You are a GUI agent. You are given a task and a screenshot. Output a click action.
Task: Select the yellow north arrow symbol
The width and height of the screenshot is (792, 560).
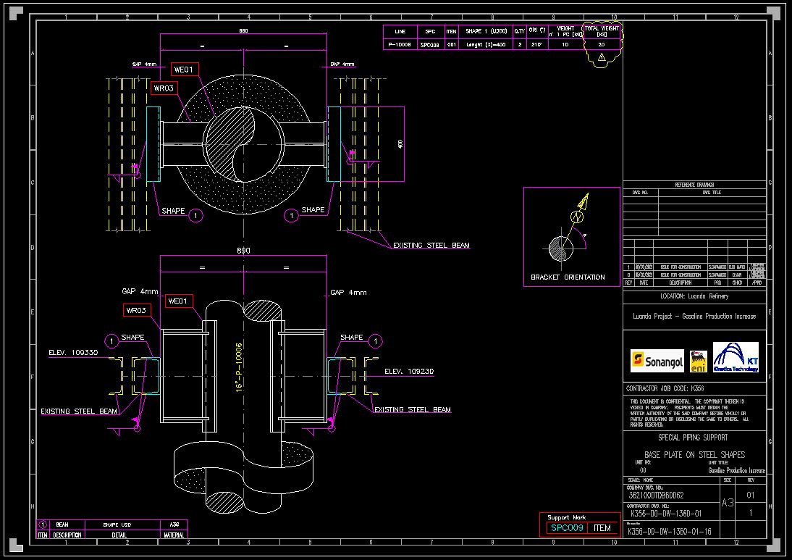(x=581, y=209)
